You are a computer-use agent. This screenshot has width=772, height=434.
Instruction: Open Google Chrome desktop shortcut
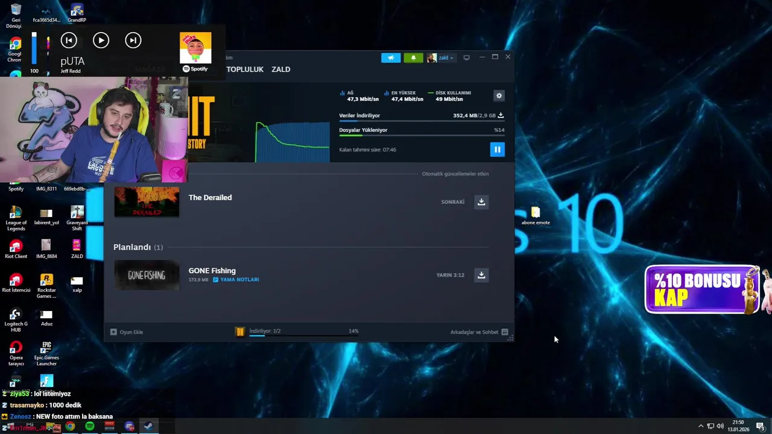pos(15,49)
